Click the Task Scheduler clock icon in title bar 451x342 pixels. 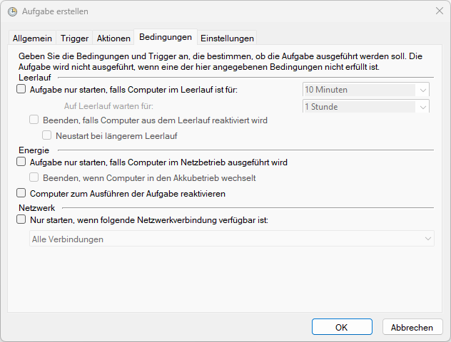tap(12, 11)
